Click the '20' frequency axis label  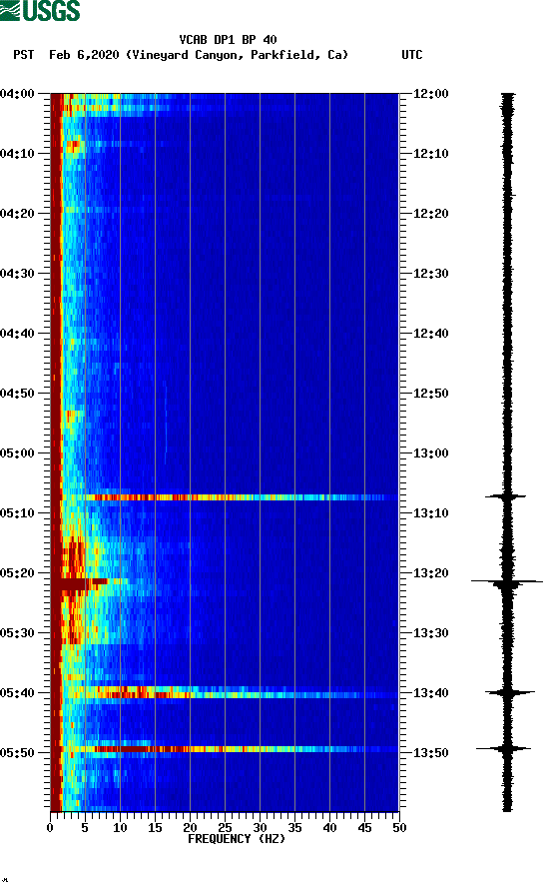[190, 828]
